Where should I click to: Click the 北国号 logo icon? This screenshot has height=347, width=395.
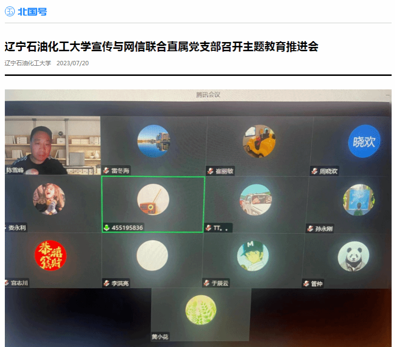pos(10,12)
